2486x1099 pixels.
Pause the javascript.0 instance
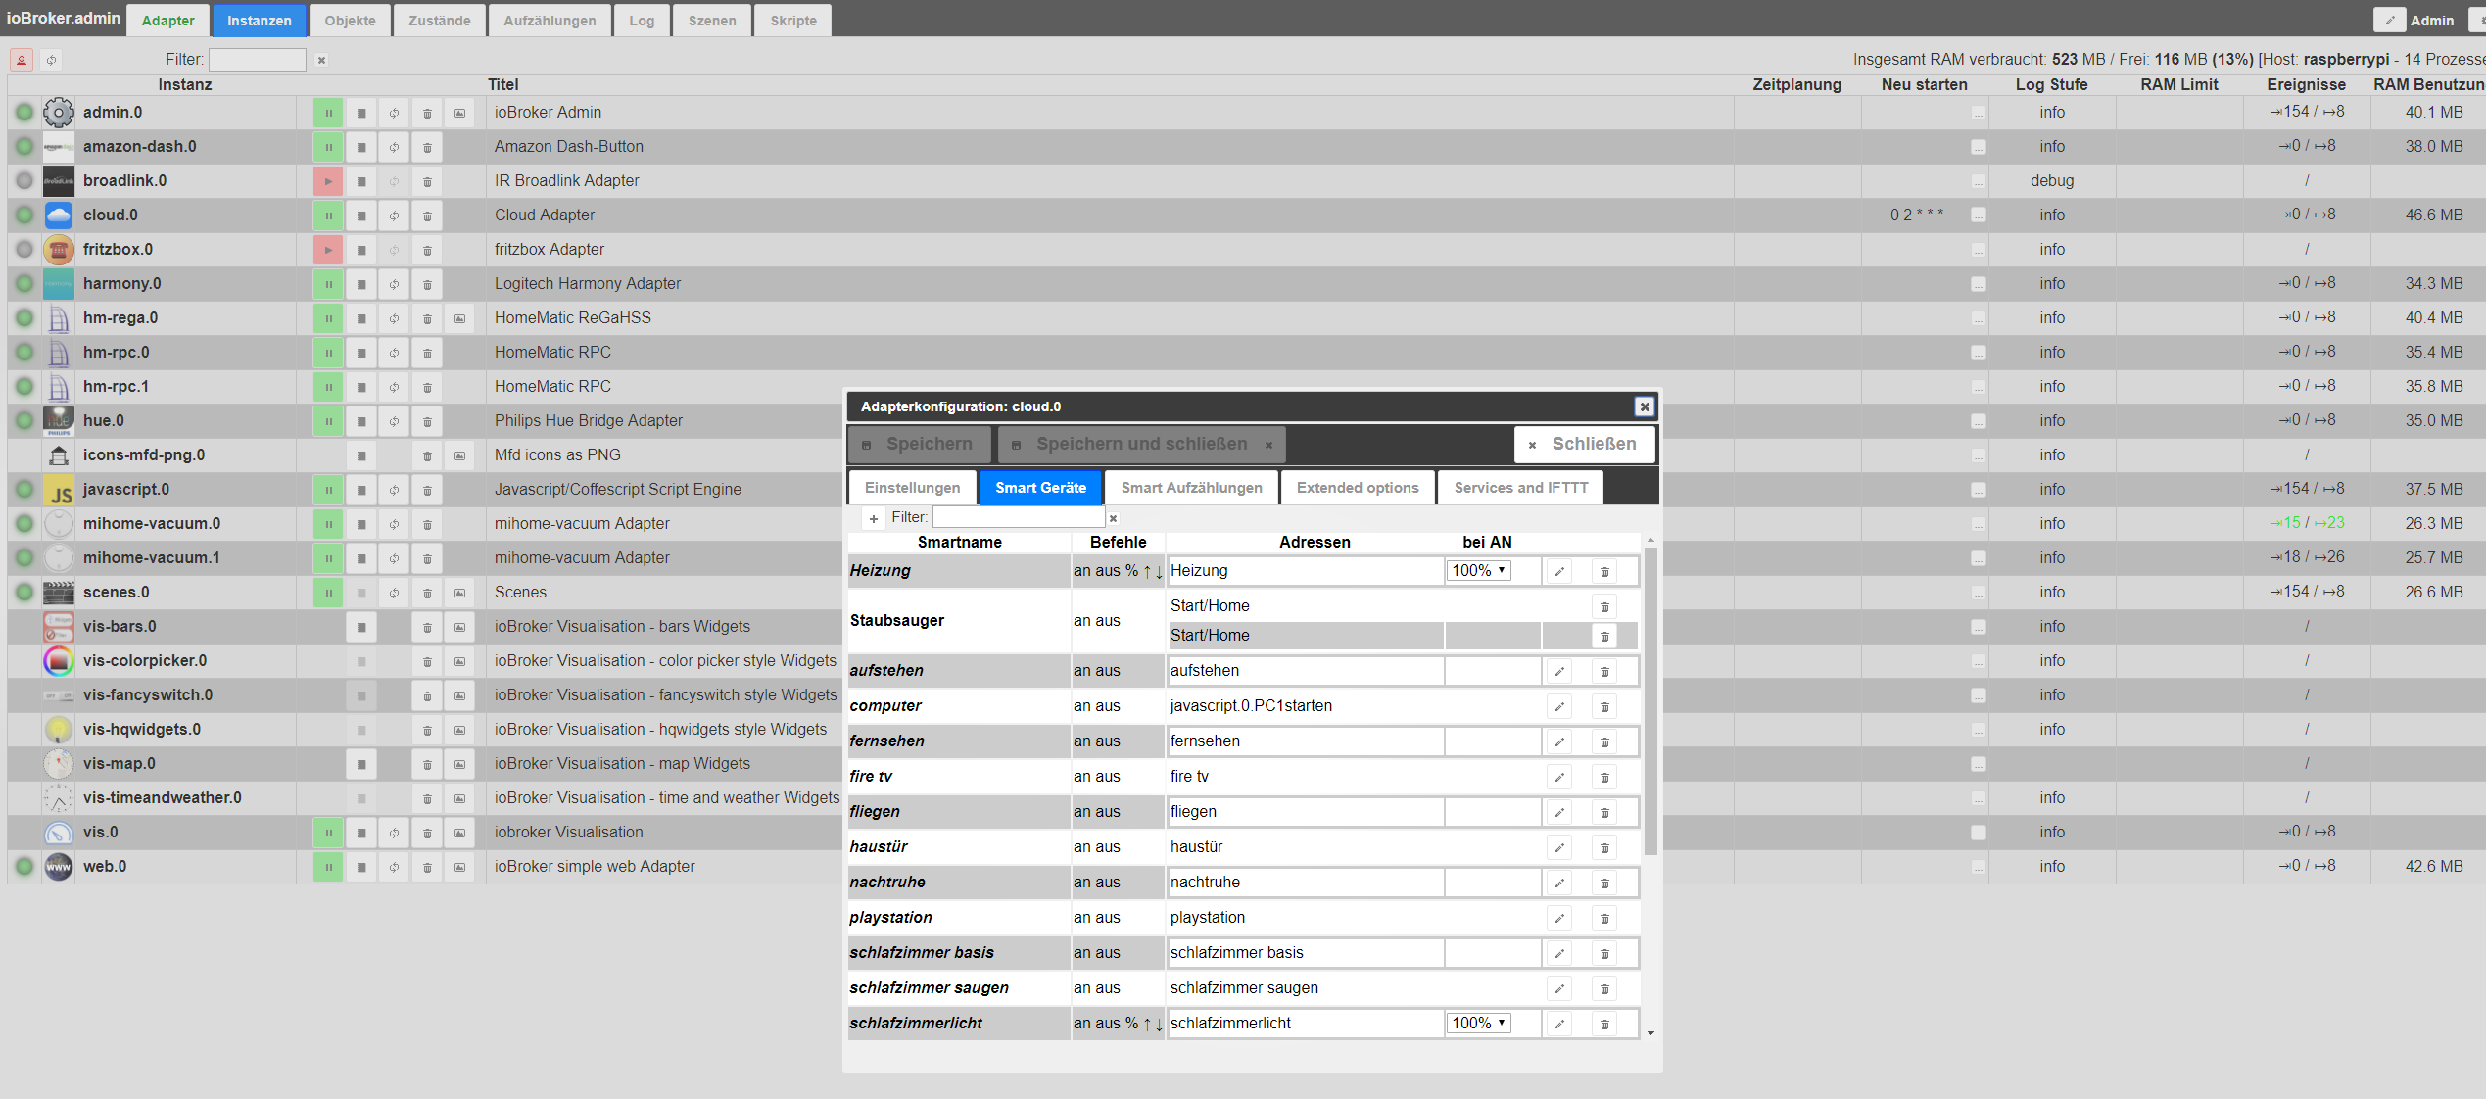point(328,490)
